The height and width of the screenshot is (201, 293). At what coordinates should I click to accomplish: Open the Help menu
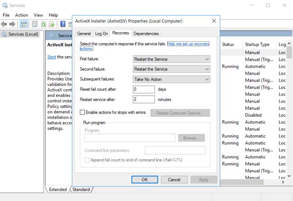(x=53, y=15)
